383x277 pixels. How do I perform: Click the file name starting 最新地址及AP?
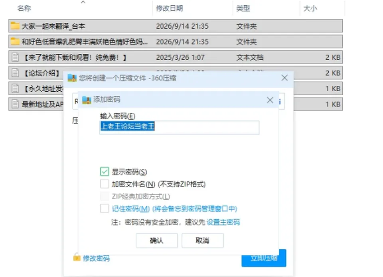click(x=43, y=104)
